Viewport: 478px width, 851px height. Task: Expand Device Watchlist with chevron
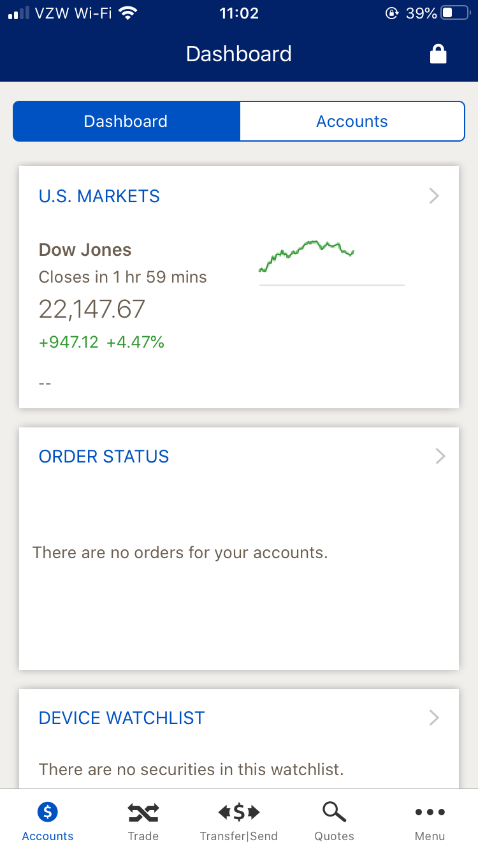click(434, 718)
